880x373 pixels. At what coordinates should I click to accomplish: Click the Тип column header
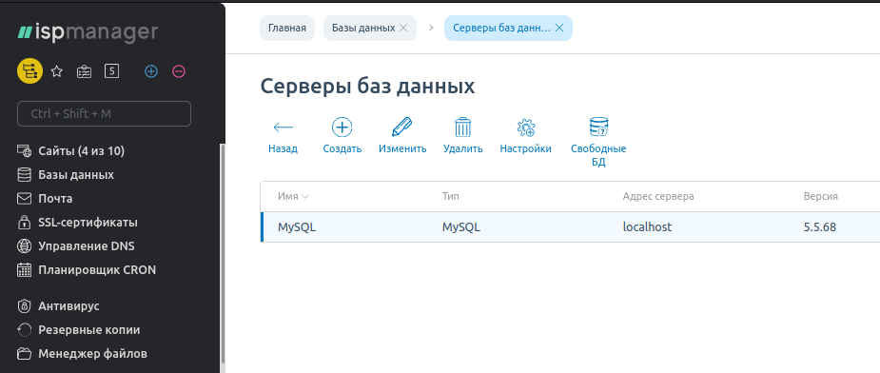[451, 197]
